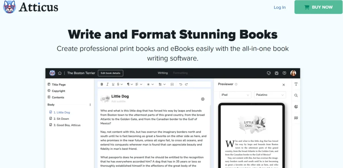This screenshot has height=168, width=343.
Task: Open the iPad device dropdown
Action: 235,95
